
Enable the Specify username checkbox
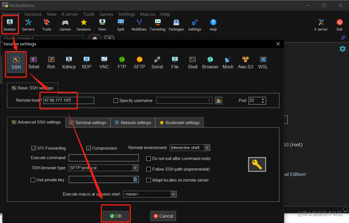pos(115,101)
